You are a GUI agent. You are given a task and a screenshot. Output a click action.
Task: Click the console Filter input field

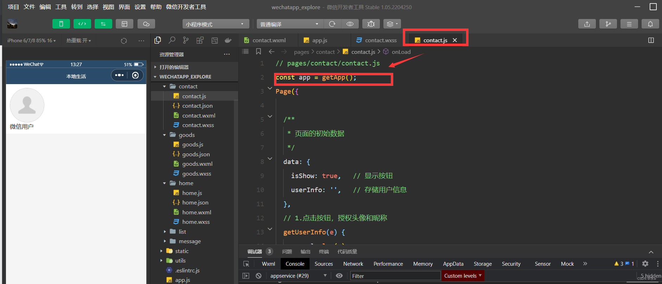click(x=395, y=276)
